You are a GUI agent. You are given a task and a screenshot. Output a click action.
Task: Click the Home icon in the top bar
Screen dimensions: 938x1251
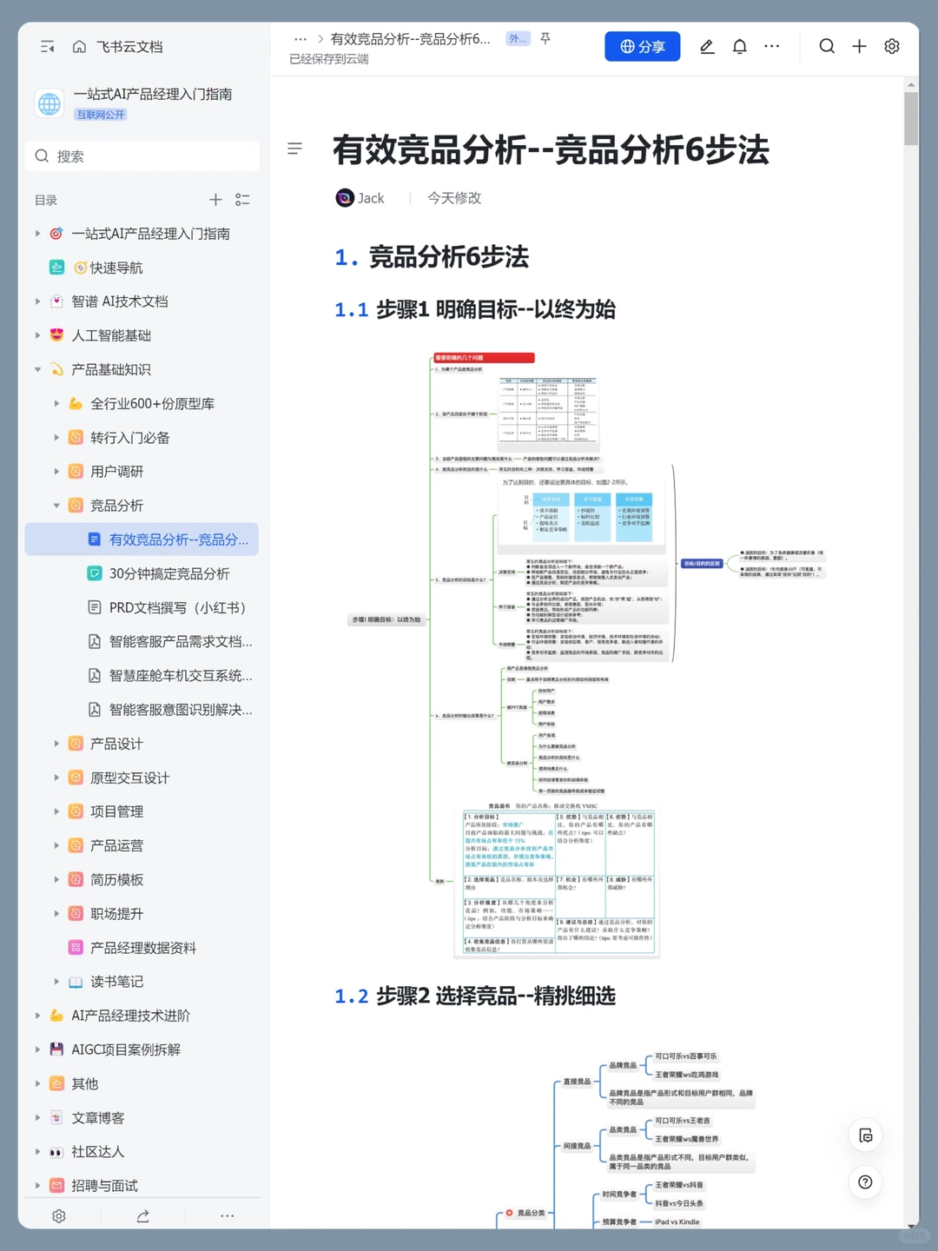(x=79, y=47)
